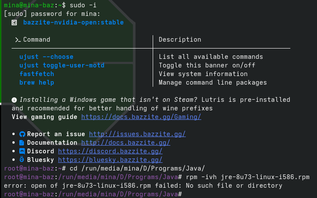Click the 'cd /run/media/mina/D/Programs/Java/' command

[137, 168]
